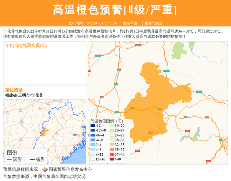The height and width of the screenshot is (181, 231).
Task: Click the 0~4 light blue swatch
Action: pyautogui.click(x=93, y=144)
